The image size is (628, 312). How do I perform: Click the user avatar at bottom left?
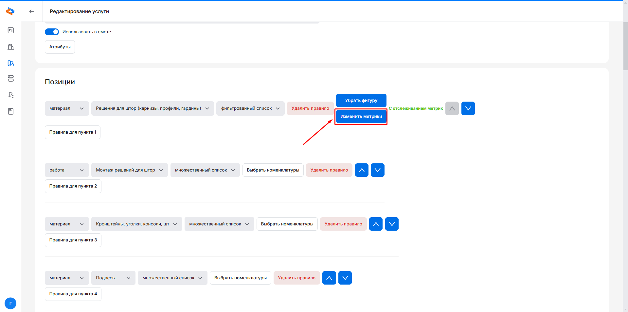tap(10, 303)
